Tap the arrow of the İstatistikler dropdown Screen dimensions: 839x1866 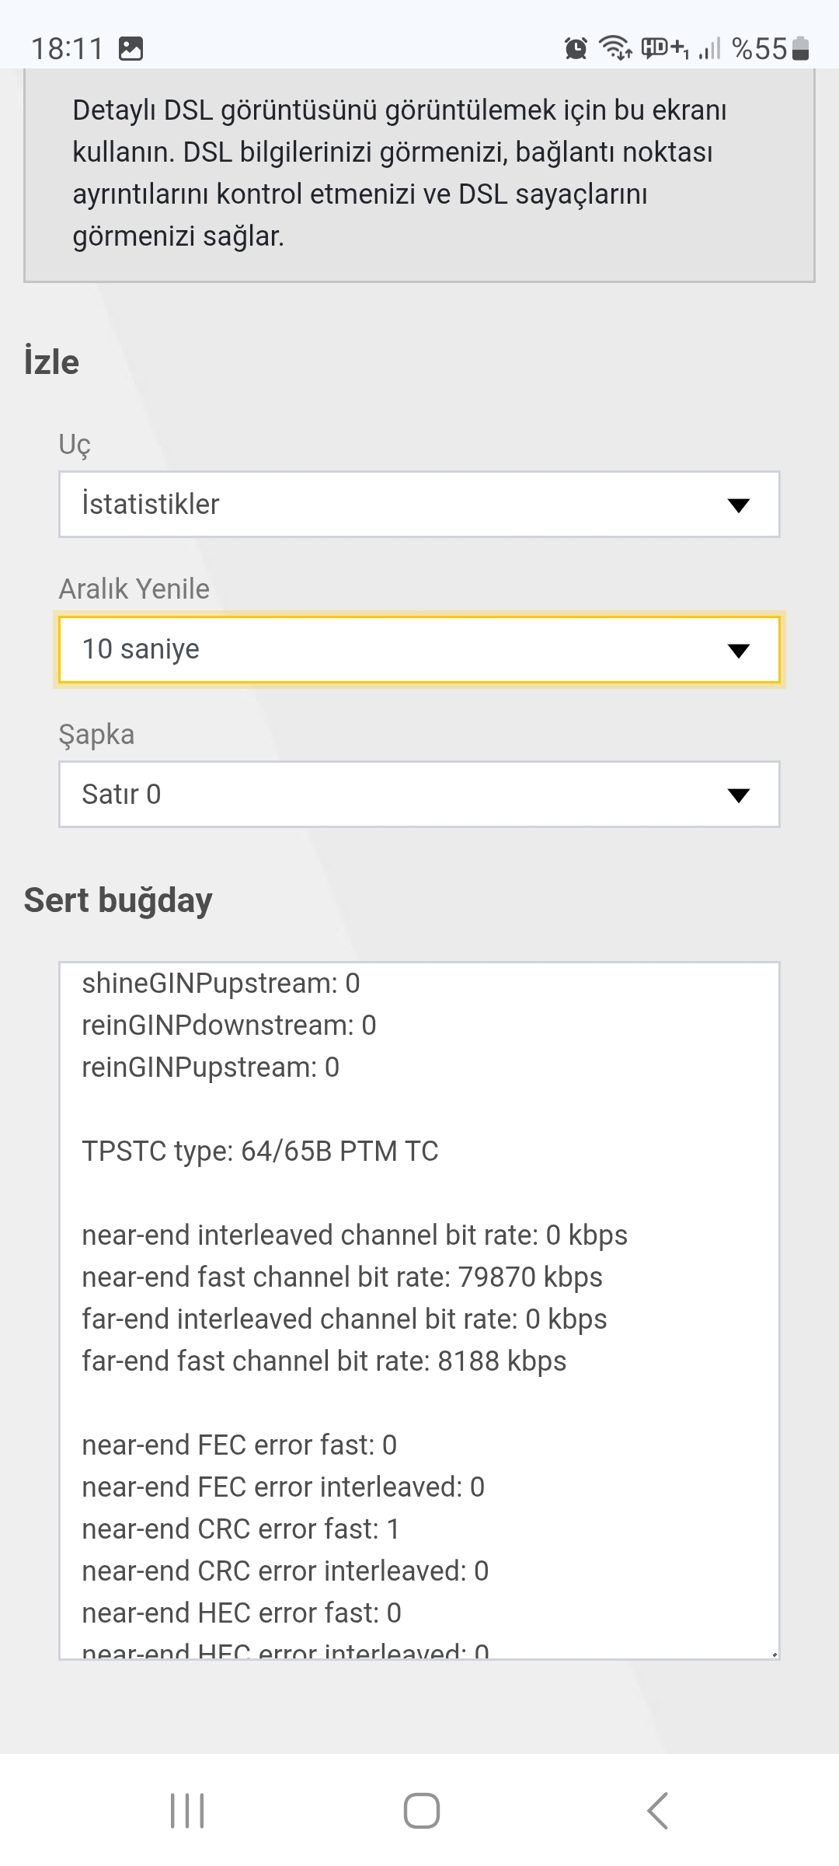pos(738,505)
